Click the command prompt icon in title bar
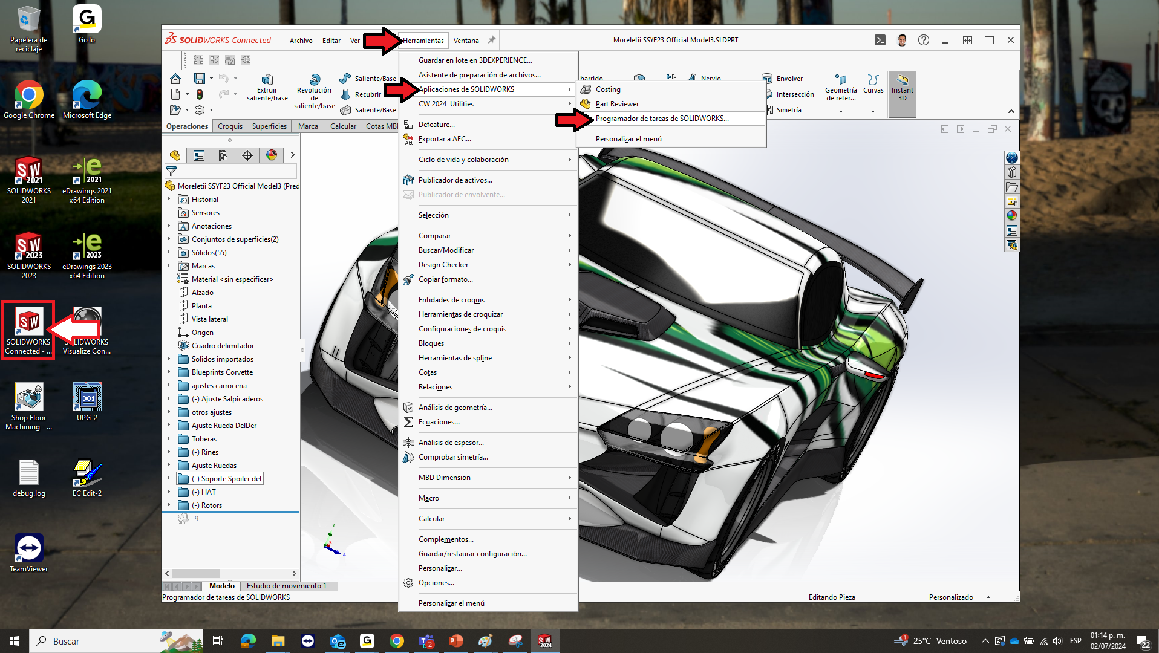The width and height of the screenshot is (1159, 653). click(880, 41)
